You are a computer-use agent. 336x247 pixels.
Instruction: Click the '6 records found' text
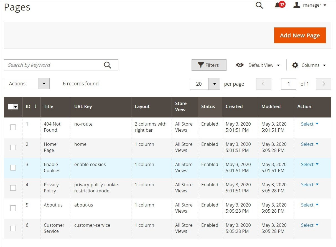81,83
